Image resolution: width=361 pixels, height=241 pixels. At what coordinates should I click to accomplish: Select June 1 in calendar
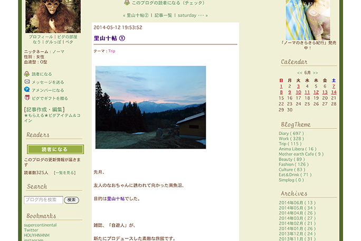pyautogui.click(x=281, y=86)
